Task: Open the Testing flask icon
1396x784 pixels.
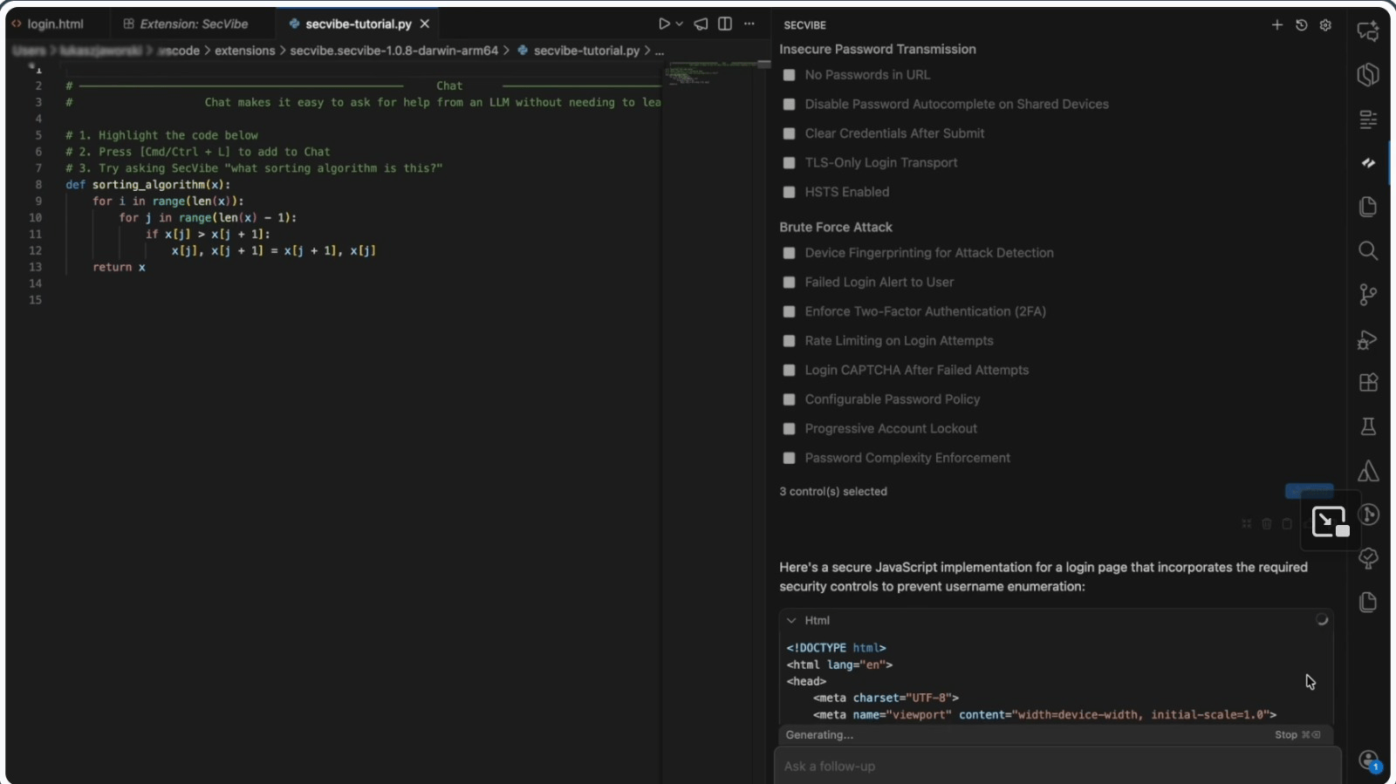Action: tap(1367, 426)
